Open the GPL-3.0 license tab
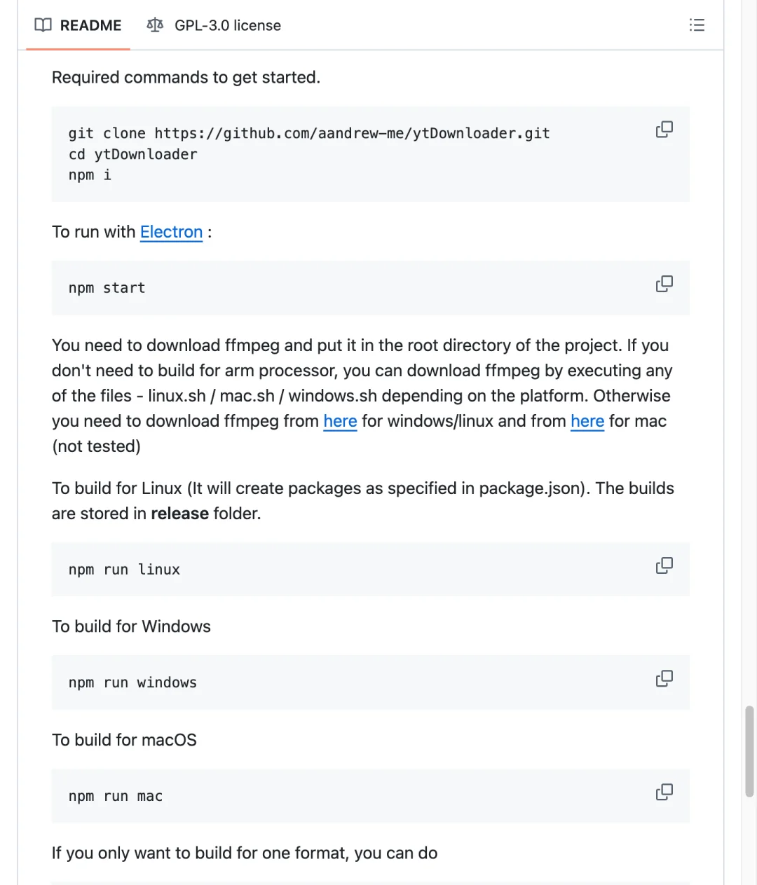 227,25
